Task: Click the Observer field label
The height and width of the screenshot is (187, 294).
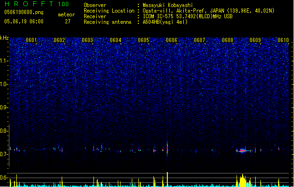Action: tap(95, 5)
